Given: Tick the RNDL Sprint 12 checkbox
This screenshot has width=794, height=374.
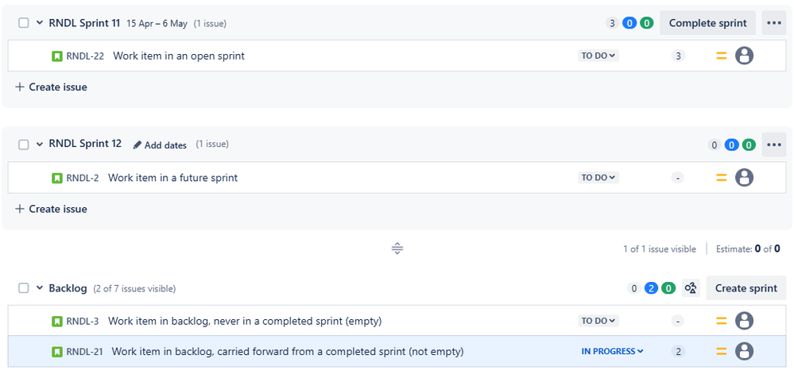Looking at the screenshot, I should [24, 145].
